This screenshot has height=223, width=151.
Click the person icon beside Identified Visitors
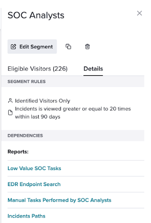click(x=10, y=100)
